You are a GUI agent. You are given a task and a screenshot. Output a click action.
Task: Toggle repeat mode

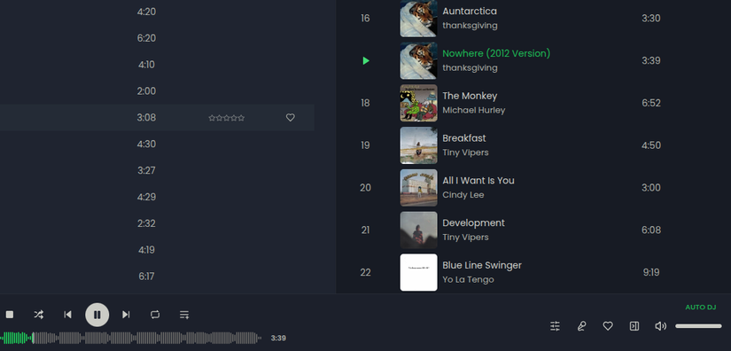(155, 315)
